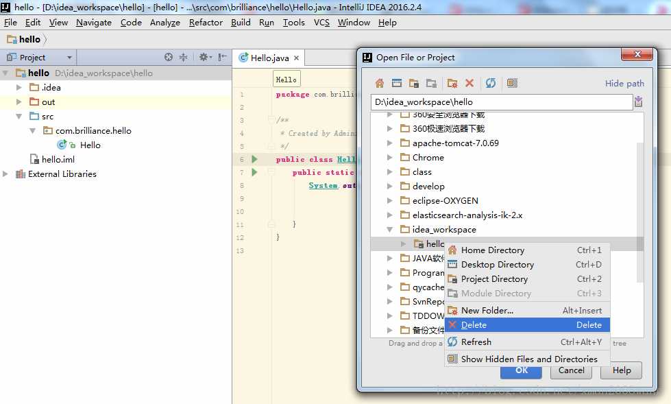Click Help button in Open dialog

(622, 370)
